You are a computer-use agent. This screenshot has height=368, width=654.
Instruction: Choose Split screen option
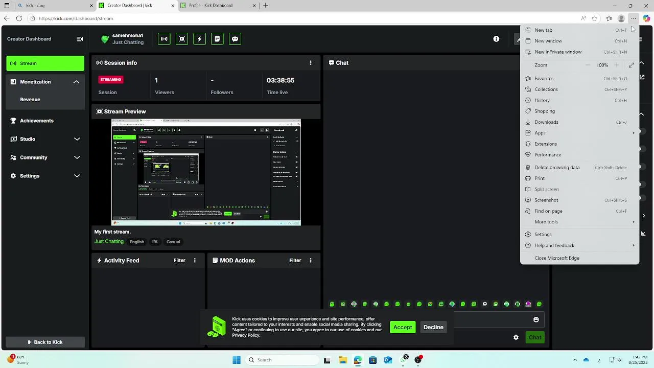tap(579, 189)
